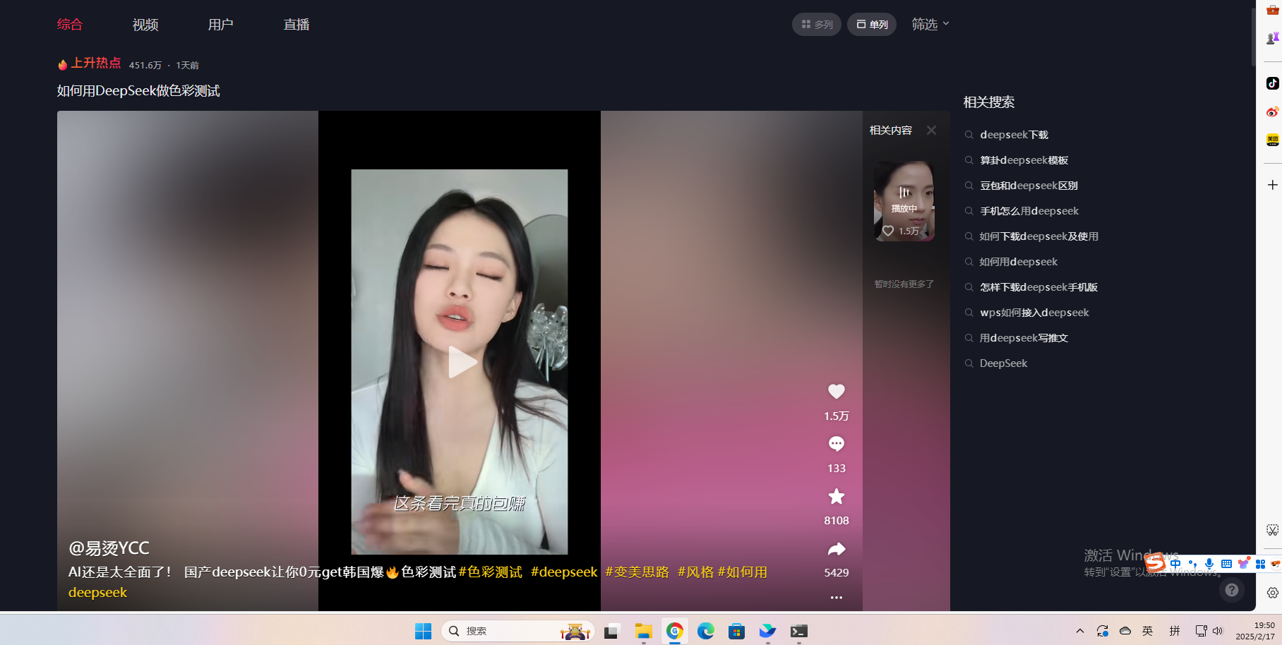The image size is (1282, 645).
Task: Click the page vertical scrollbar
Action: [x=1253, y=36]
